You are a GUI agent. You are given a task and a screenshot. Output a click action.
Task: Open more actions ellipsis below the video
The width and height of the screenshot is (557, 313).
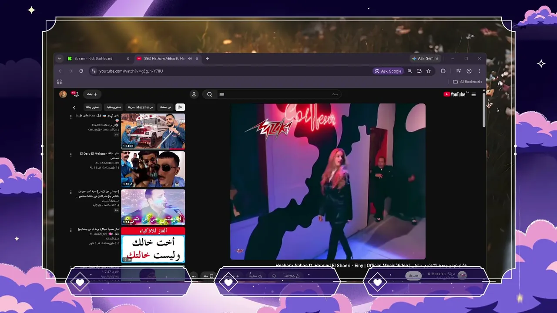point(194,276)
